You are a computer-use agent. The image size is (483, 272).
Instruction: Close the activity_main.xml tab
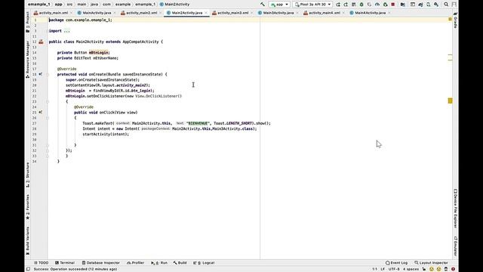point(72,13)
